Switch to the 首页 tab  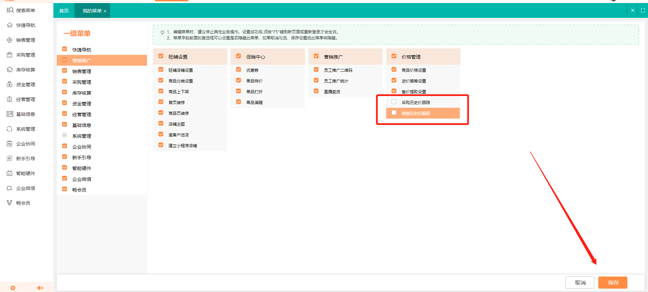[64, 11]
